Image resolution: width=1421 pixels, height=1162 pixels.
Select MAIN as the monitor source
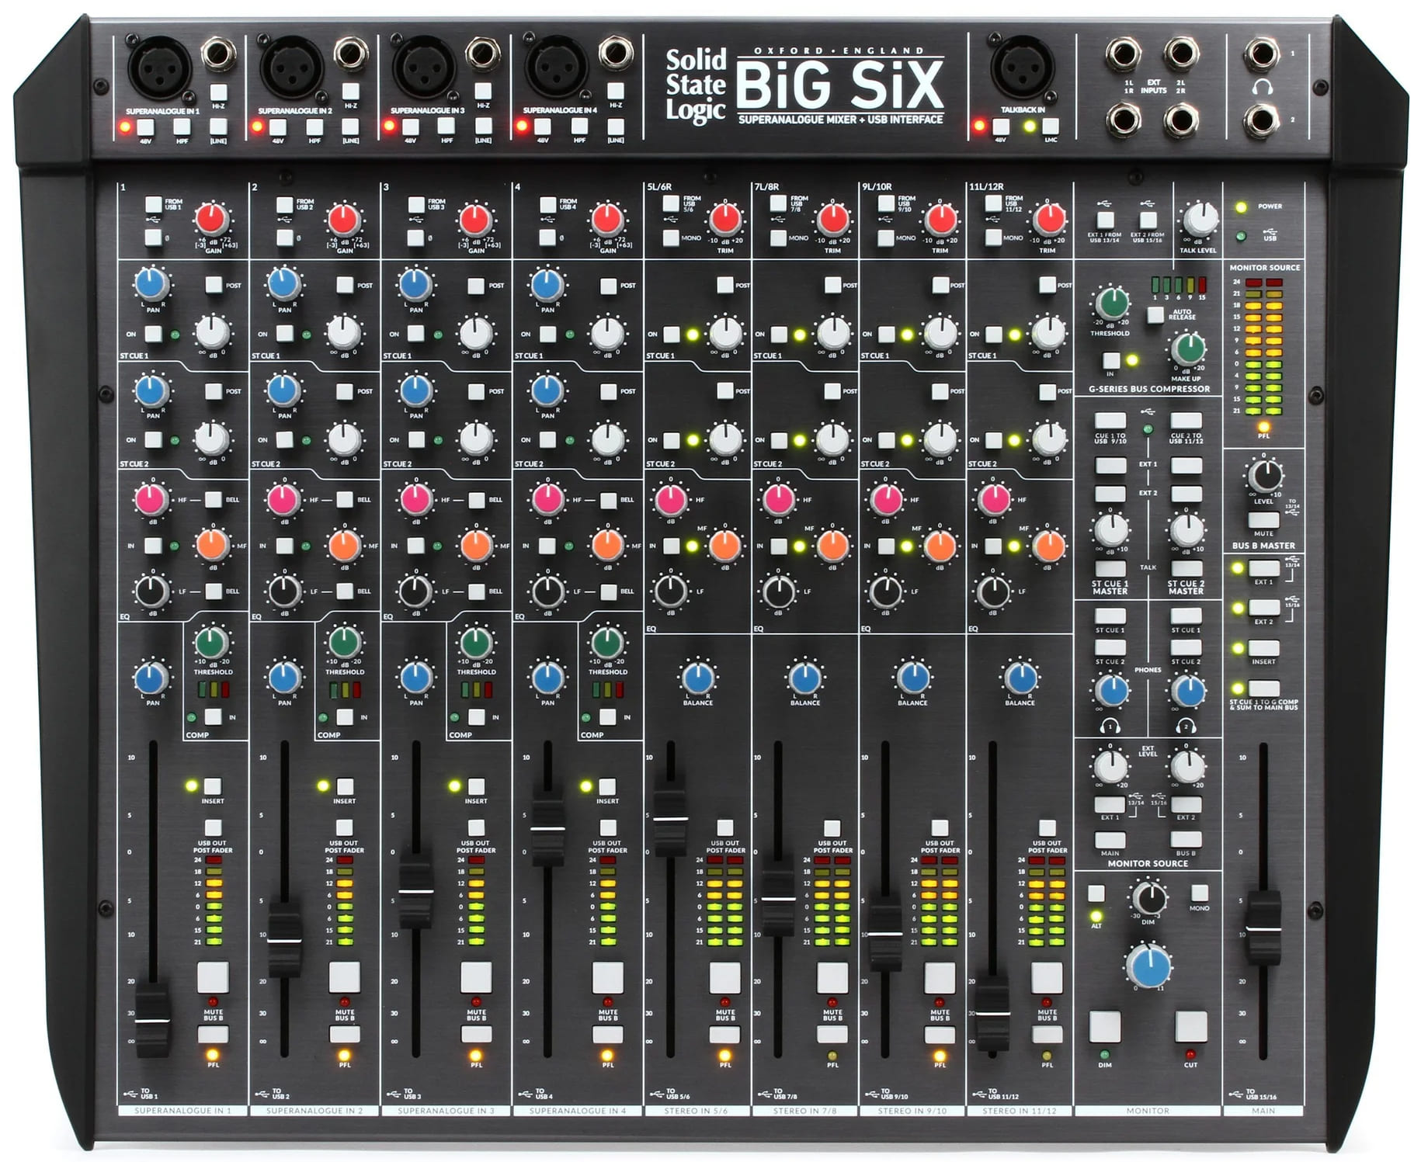[1110, 839]
